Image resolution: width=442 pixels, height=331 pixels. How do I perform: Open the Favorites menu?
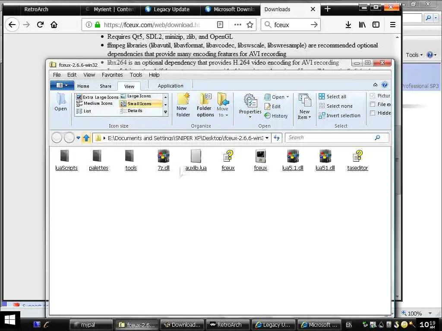click(112, 75)
